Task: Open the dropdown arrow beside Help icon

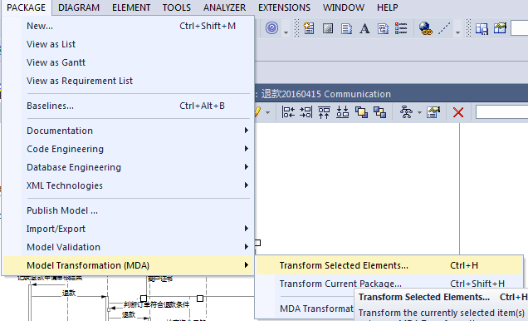Action: click(x=286, y=32)
